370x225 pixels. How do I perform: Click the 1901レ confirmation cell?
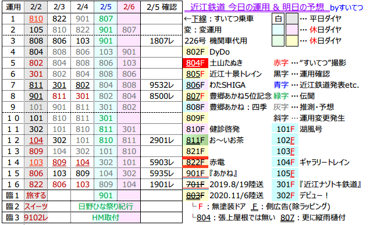pos(162,184)
